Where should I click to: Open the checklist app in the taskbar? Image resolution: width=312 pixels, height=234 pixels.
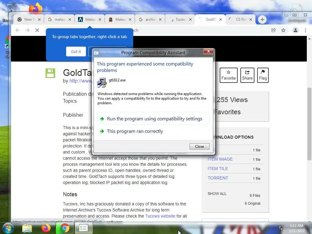point(83,228)
